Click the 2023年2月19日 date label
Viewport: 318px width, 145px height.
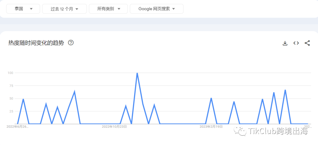click(211, 127)
